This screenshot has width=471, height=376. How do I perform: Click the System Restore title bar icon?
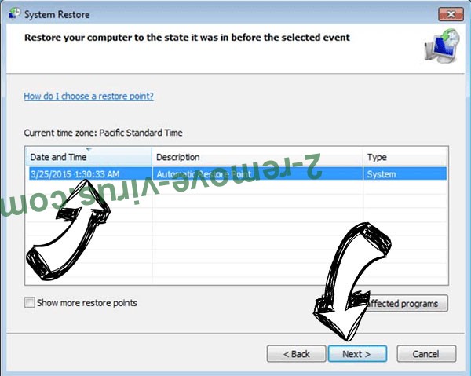click(x=14, y=14)
